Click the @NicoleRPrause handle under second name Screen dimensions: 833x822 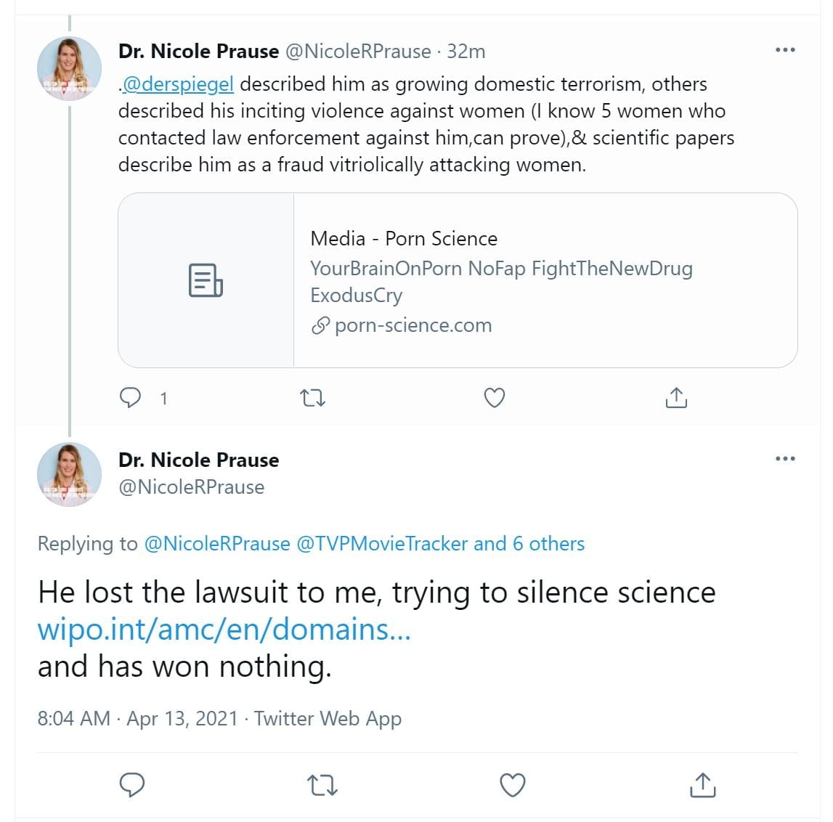click(191, 487)
